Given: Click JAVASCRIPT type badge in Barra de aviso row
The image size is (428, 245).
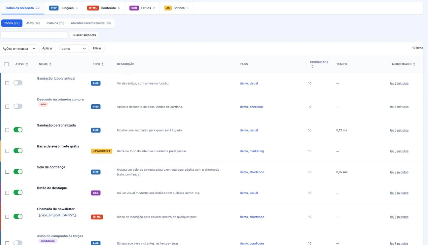Looking at the screenshot, I should 102,151.
